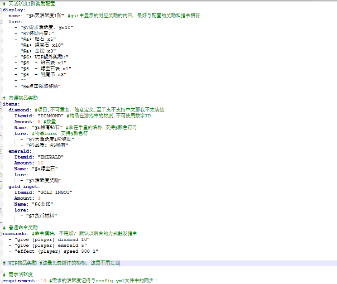Collapse the display section fold marker
Viewport: 337px width, 284px height.
point(1,10)
